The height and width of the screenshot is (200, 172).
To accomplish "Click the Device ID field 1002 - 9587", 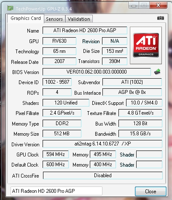I will pyautogui.click(x=57, y=82).
